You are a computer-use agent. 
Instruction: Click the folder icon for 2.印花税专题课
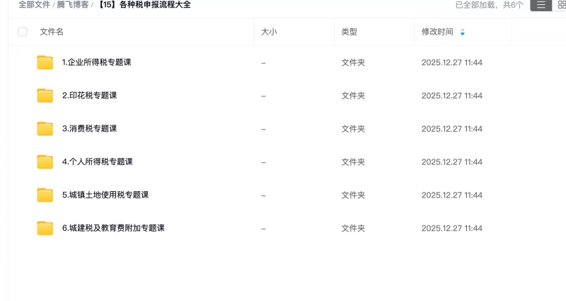45,96
